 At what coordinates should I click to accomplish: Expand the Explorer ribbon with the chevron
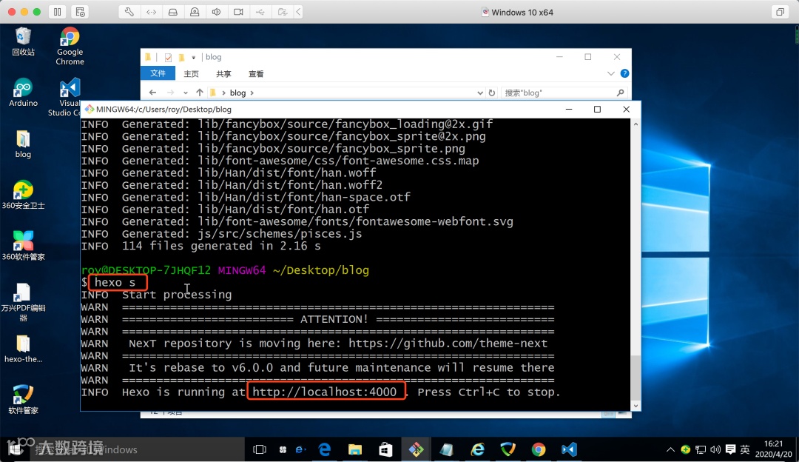(x=610, y=73)
